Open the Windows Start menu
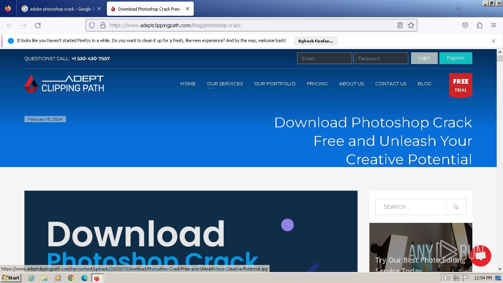Viewport: 503px width, 283px height. (x=11, y=278)
